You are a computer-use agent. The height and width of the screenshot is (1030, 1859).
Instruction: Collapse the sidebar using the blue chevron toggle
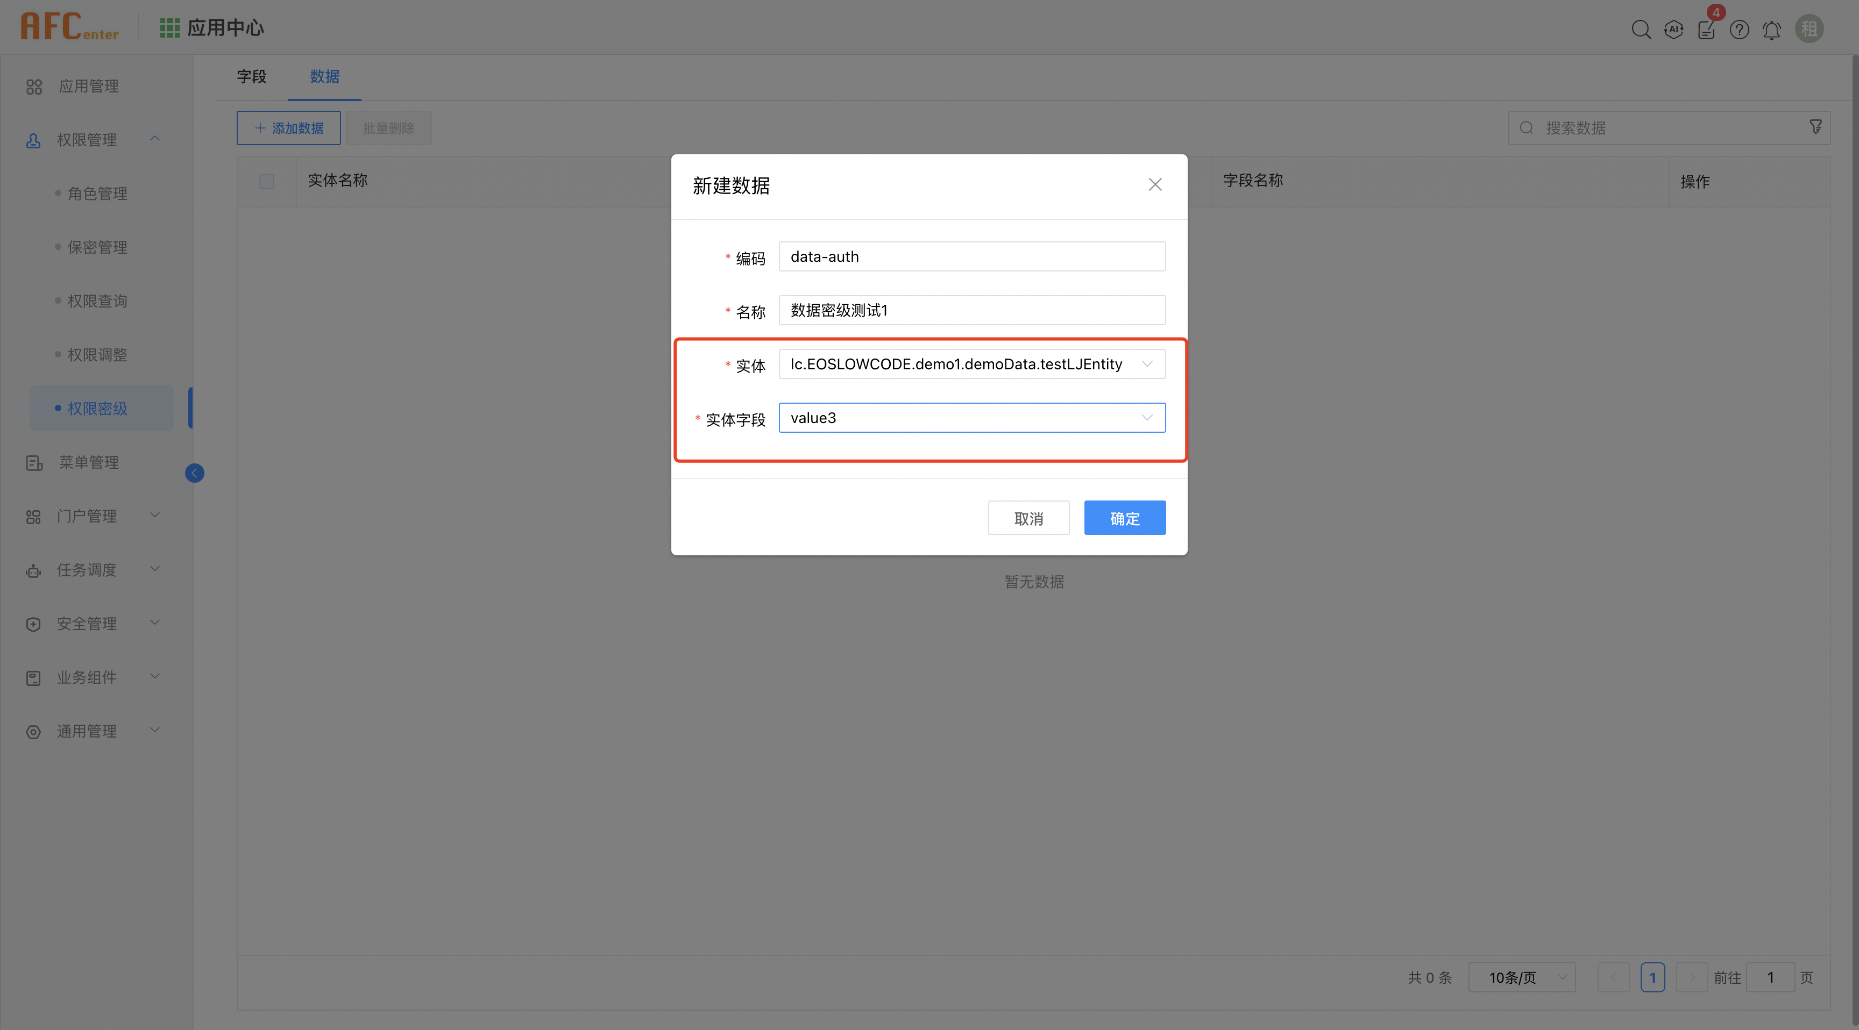click(194, 473)
